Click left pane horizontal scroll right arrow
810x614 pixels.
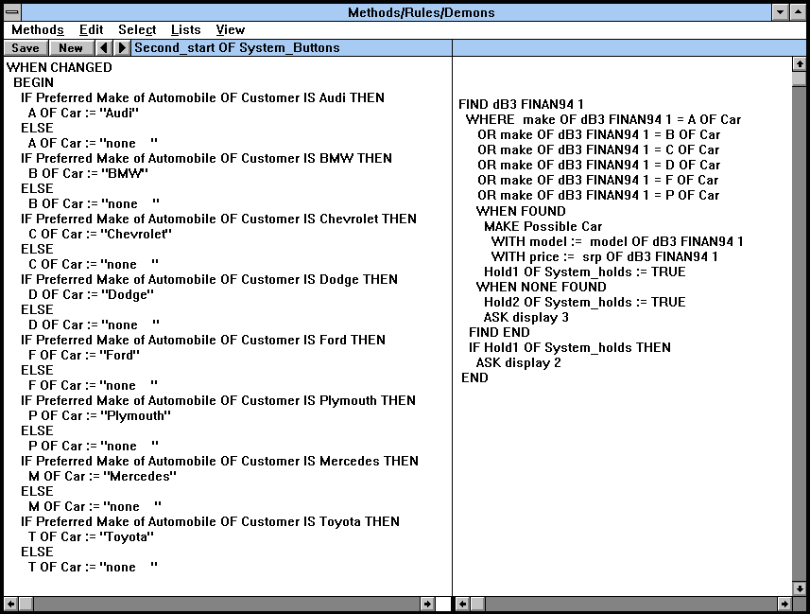point(427,604)
